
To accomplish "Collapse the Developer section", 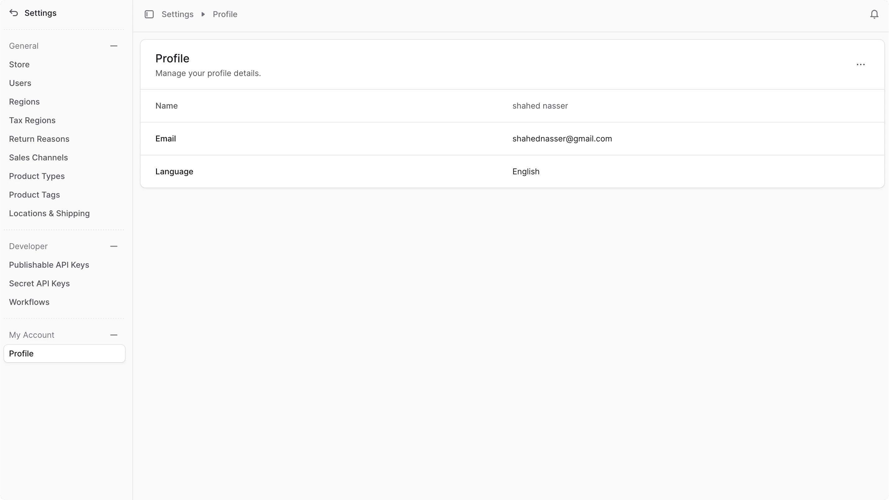I will coord(114,246).
